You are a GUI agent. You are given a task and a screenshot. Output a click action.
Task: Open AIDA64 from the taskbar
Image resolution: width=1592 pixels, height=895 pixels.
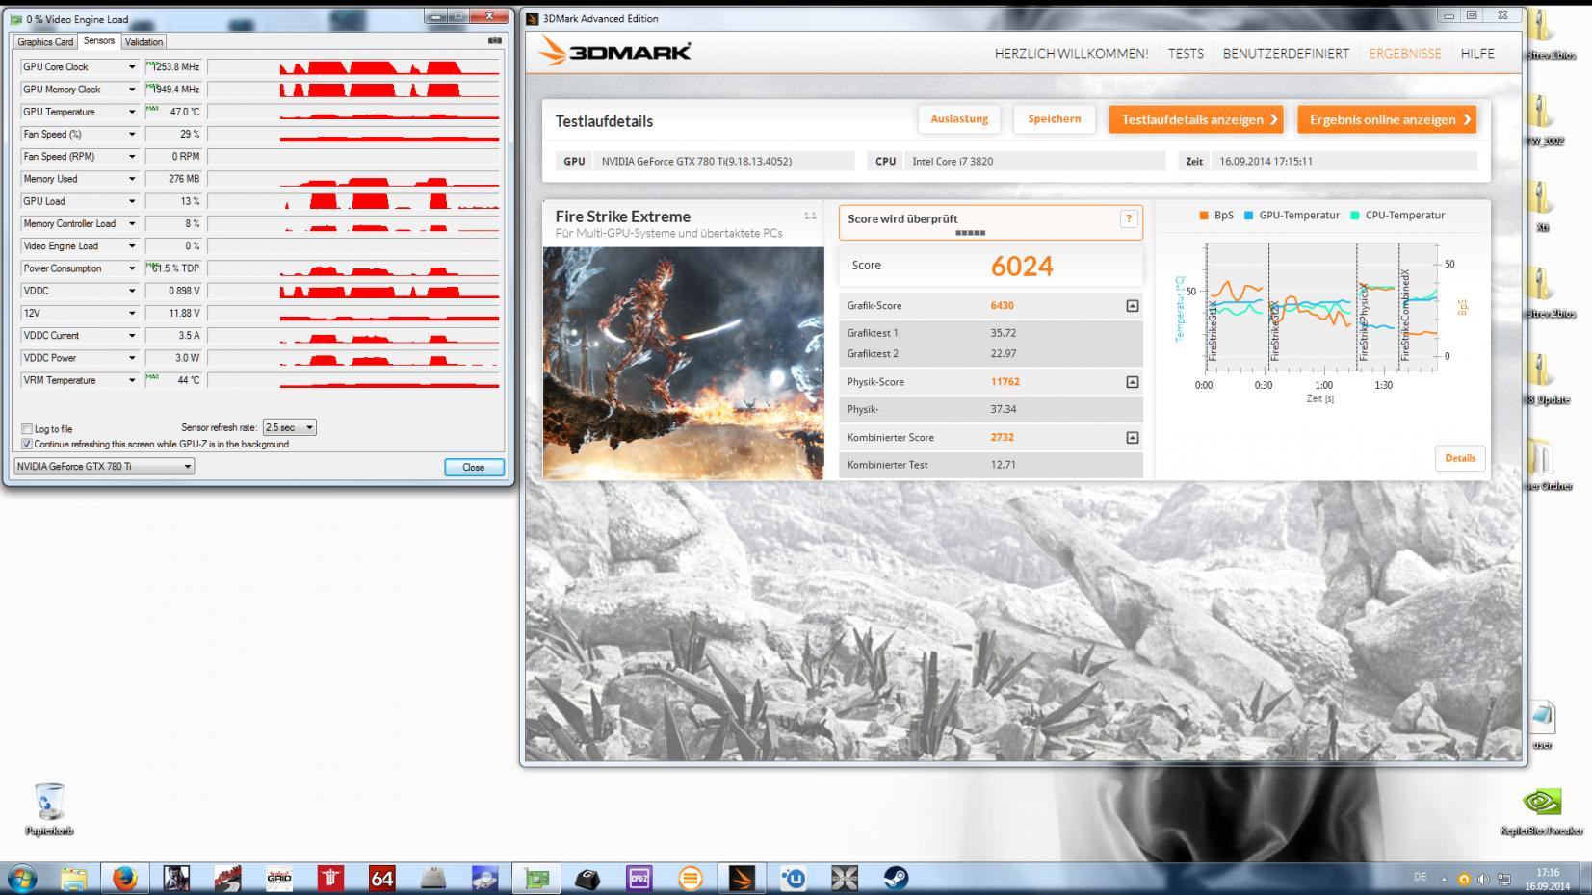click(x=382, y=878)
